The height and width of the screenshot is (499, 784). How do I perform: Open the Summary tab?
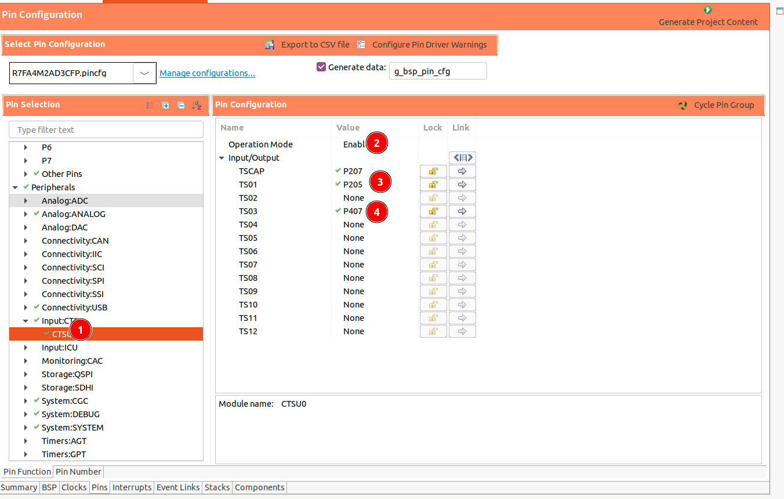pos(19,487)
